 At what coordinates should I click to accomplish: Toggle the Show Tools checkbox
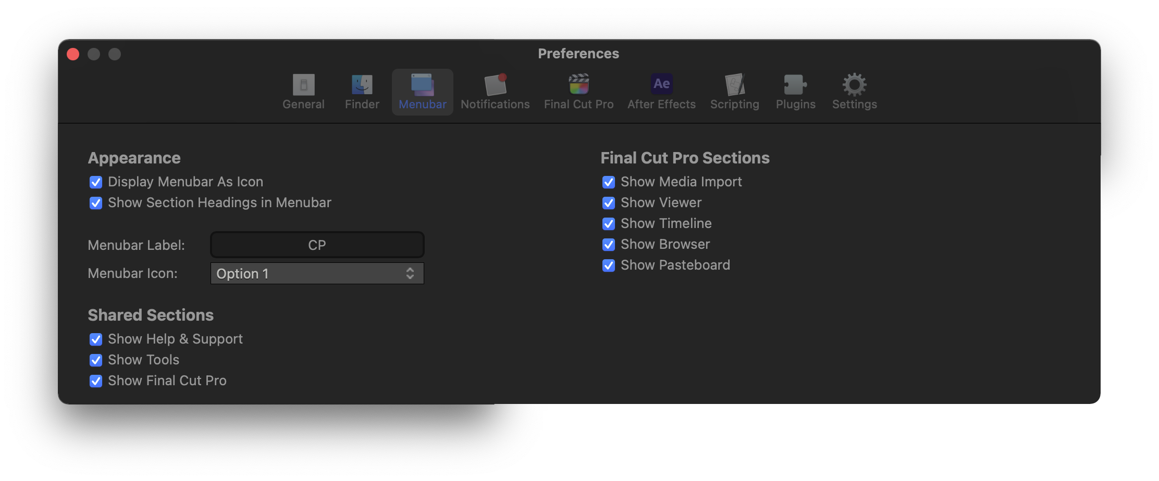pos(96,360)
